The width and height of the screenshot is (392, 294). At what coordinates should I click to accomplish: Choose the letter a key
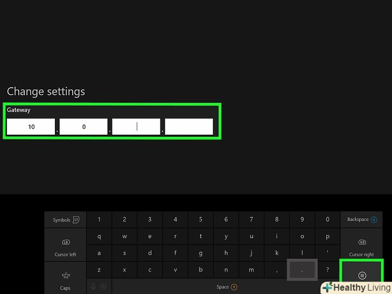99,253
